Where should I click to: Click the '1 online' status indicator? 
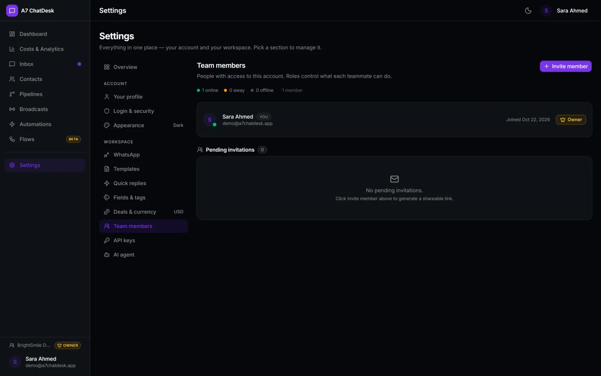pos(207,90)
